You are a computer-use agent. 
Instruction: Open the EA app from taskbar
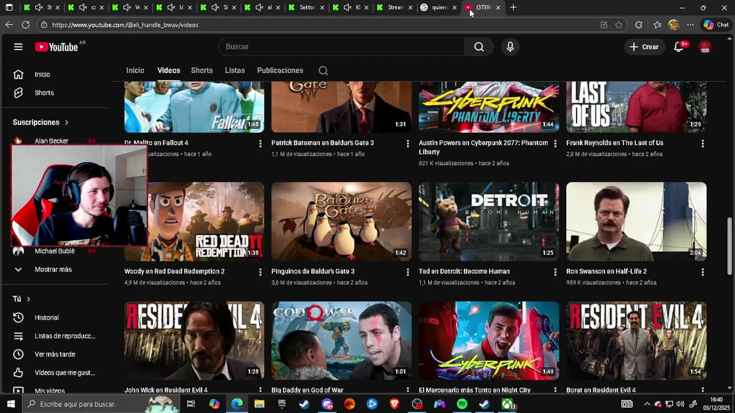[x=350, y=404]
